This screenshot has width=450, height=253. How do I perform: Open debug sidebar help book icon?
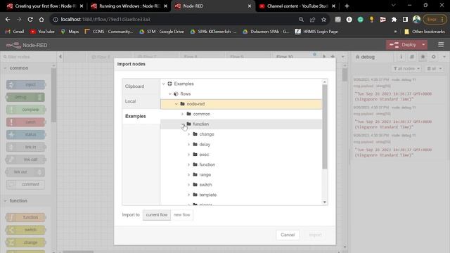coord(412,57)
